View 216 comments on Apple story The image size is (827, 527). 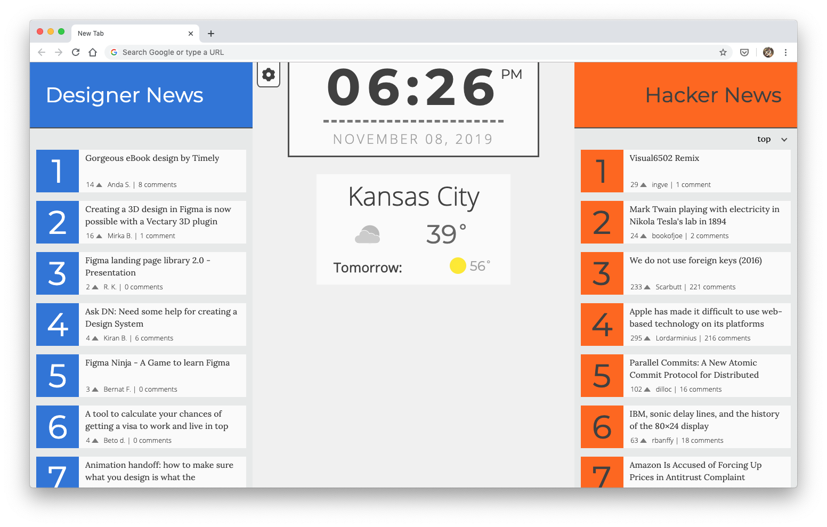(x=727, y=338)
